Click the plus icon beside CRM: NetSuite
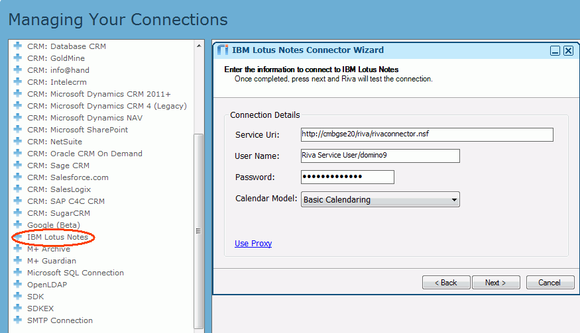The width and height of the screenshot is (580, 333). coord(18,142)
